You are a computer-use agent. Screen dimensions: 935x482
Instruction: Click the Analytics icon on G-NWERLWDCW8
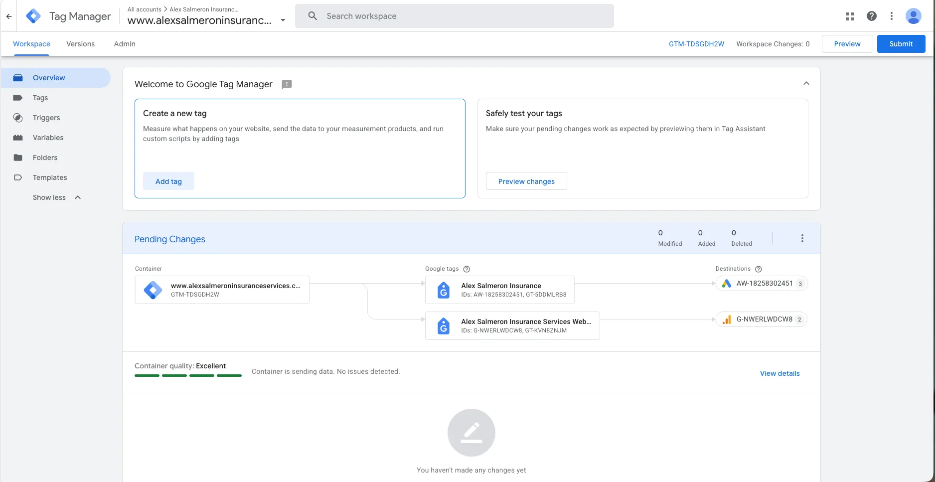pyautogui.click(x=727, y=320)
